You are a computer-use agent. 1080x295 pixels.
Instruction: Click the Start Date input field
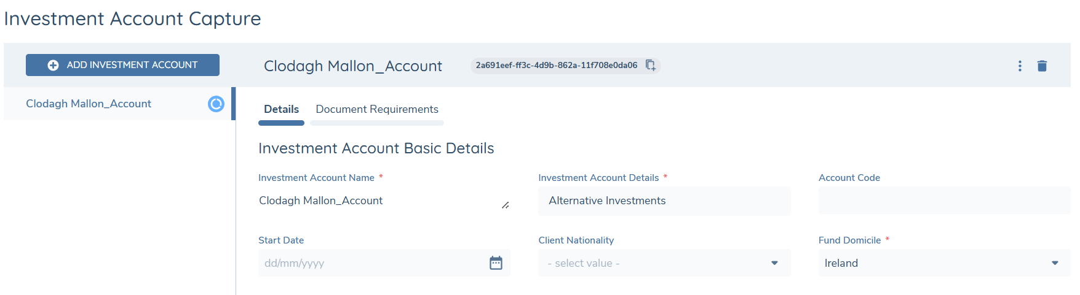pos(384,263)
